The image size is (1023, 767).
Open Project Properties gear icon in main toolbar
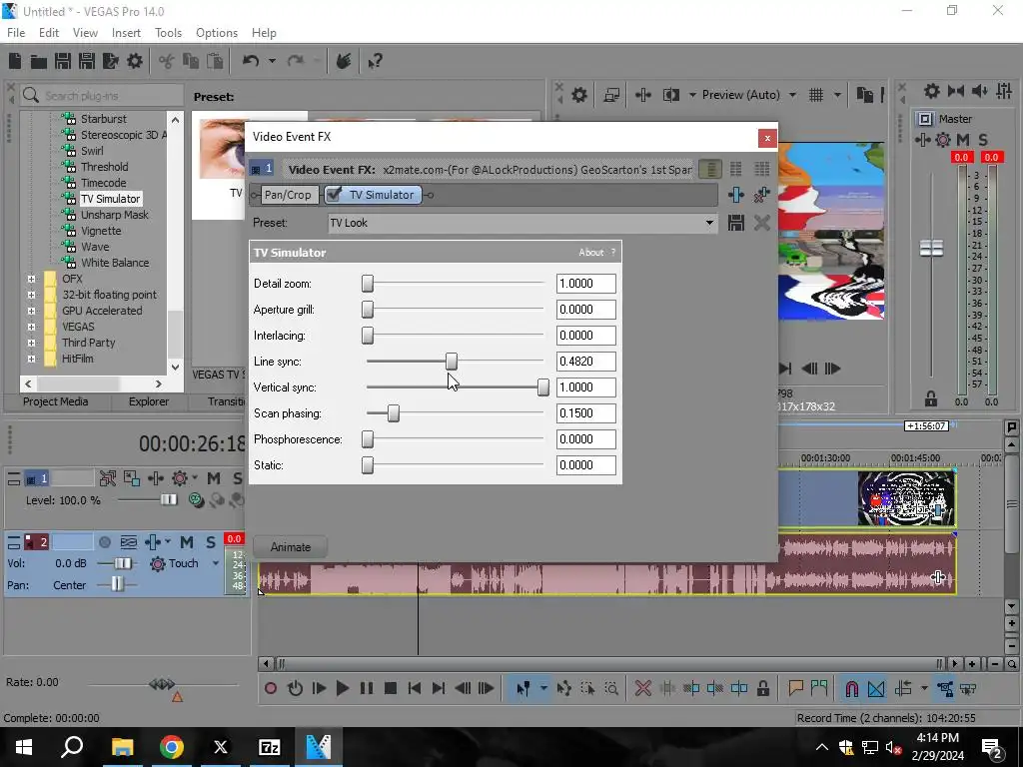click(135, 61)
